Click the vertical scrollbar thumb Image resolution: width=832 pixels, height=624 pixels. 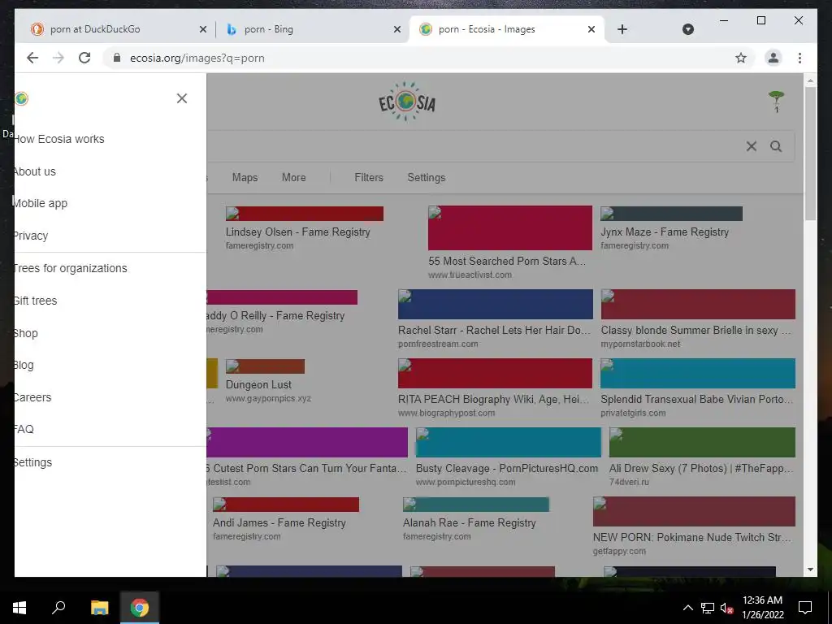[x=810, y=153]
